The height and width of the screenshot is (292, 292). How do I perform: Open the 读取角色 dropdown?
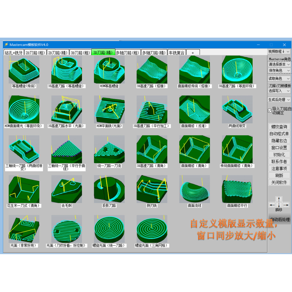(x=279, y=78)
